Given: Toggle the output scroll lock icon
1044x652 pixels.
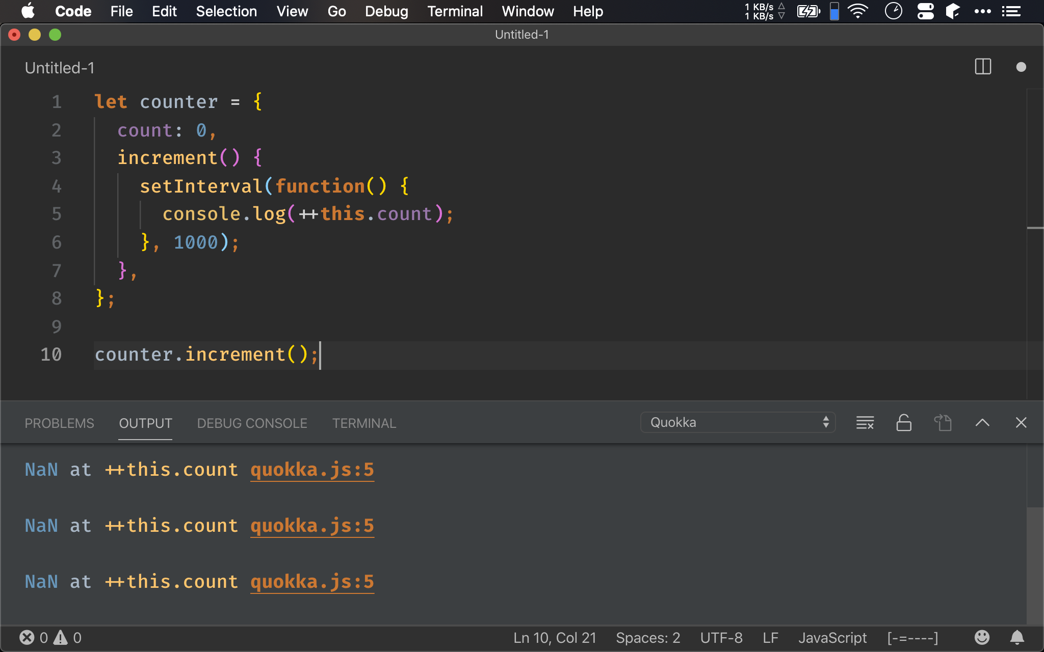Looking at the screenshot, I should pyautogui.click(x=904, y=423).
